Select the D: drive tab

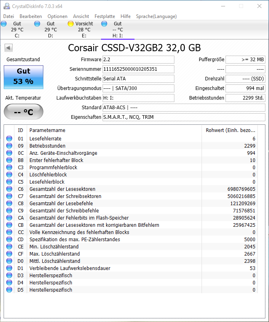(x=50, y=30)
